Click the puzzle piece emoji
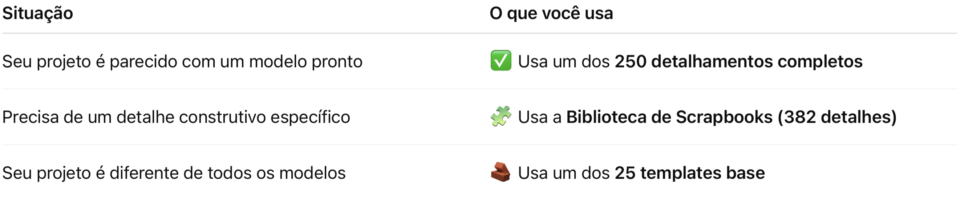 pos(500,116)
